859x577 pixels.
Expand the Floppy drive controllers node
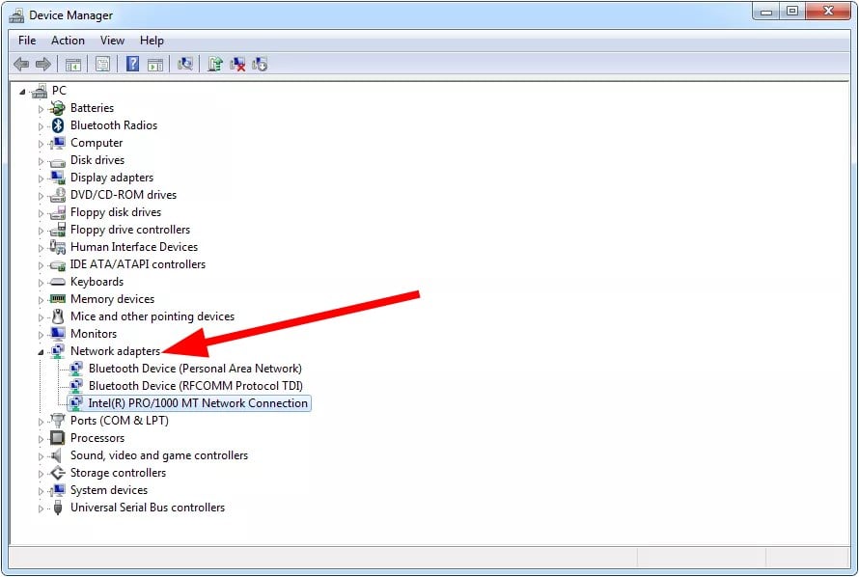click(41, 231)
